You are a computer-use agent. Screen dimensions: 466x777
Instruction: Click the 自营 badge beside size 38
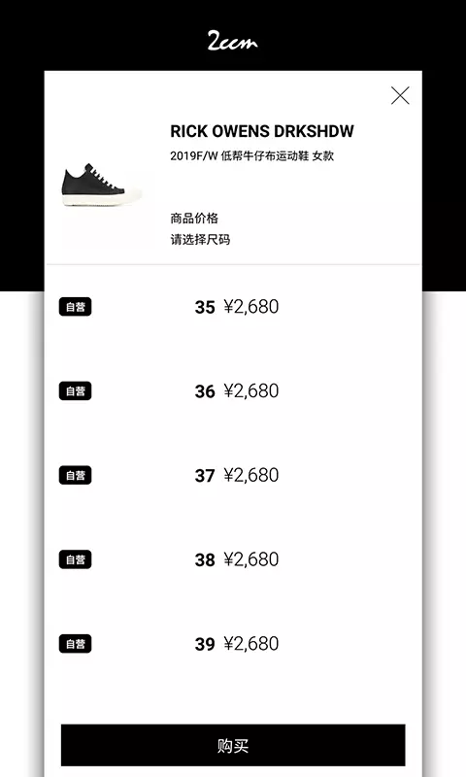coord(76,559)
